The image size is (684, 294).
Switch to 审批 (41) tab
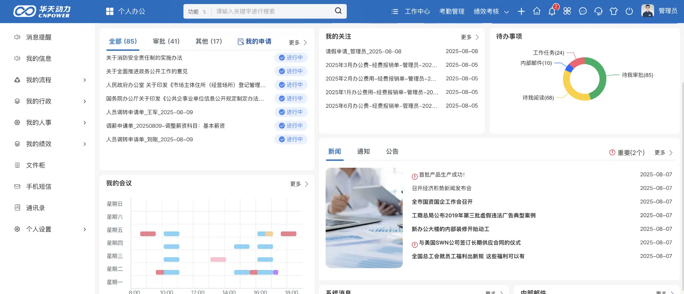click(x=166, y=41)
